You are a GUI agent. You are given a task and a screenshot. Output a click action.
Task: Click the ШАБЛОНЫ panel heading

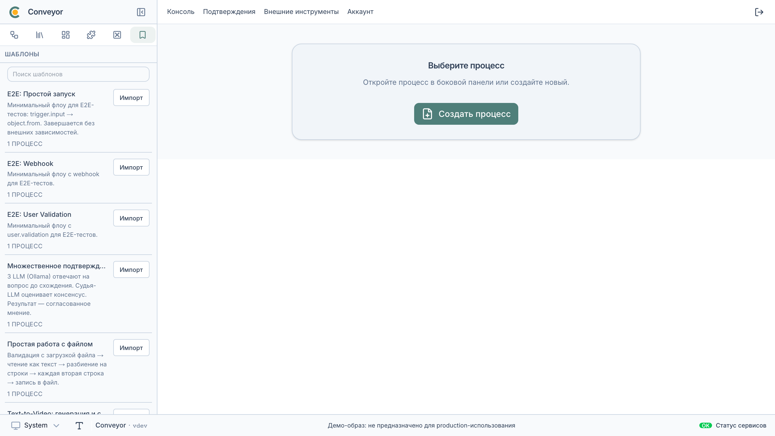(x=22, y=54)
